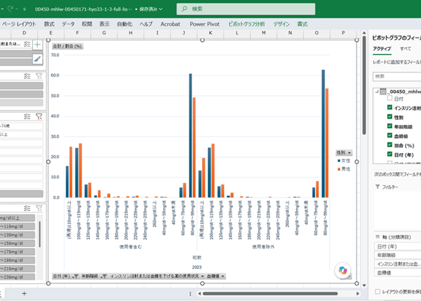Clear filter on the 年齢階級 slicer with active filter
Screen dimensions: 421x301
39,116
